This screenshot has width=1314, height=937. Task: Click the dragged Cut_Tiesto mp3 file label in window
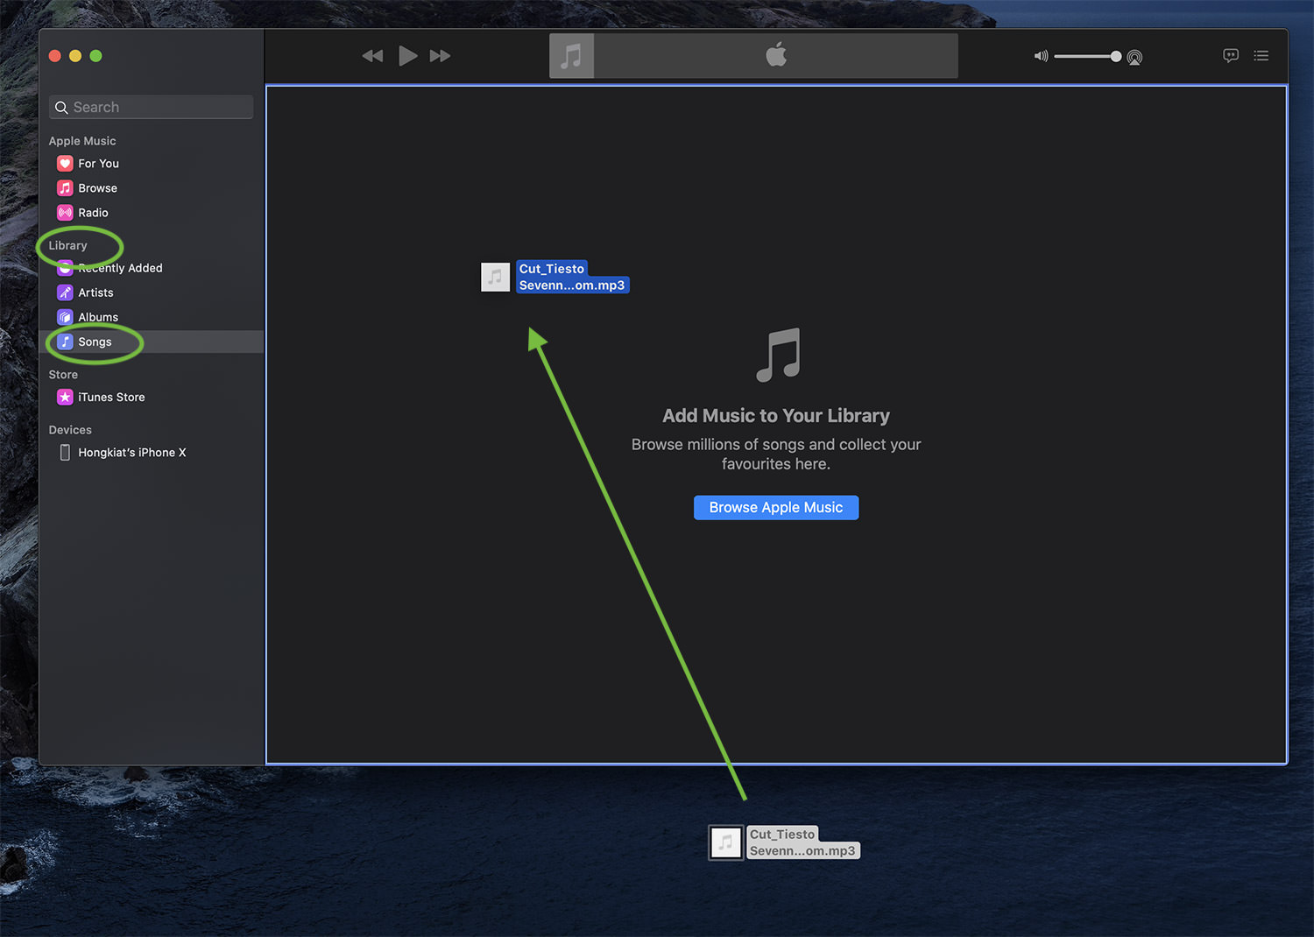pyautogui.click(x=572, y=277)
